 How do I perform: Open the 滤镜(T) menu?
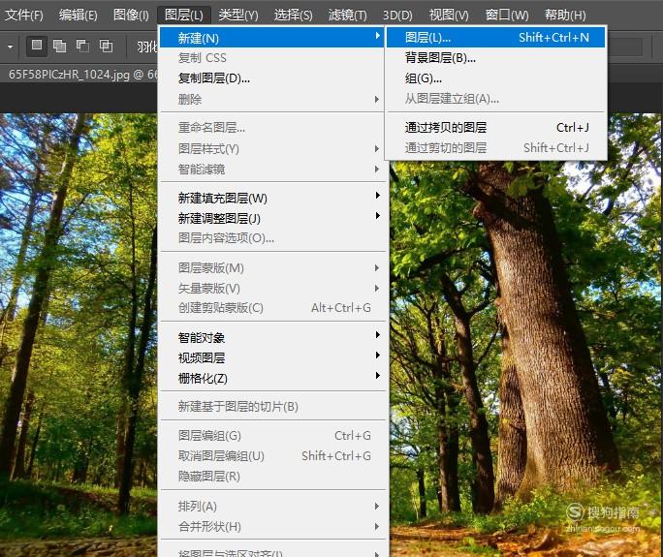point(348,15)
